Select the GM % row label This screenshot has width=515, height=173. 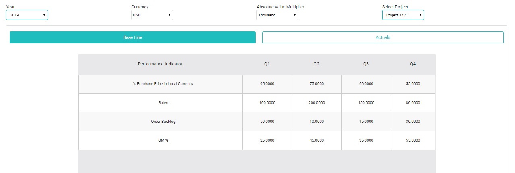click(x=163, y=140)
